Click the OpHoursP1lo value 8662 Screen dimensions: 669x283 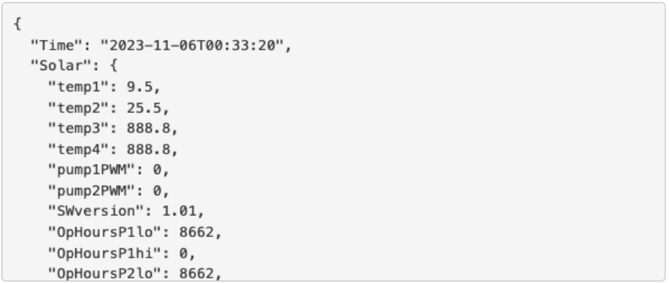click(196, 232)
